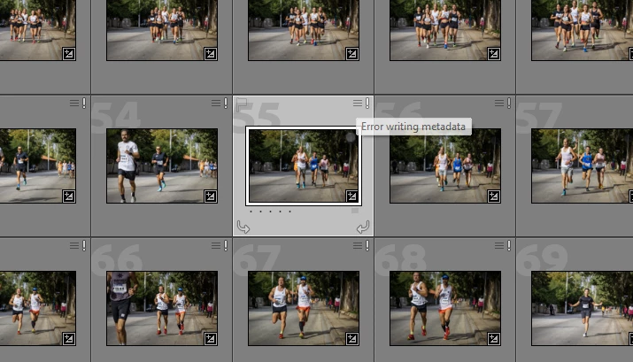The image size is (633, 362).
Task: Click exclamation metadata icon in cell 66
Action: tap(226, 245)
